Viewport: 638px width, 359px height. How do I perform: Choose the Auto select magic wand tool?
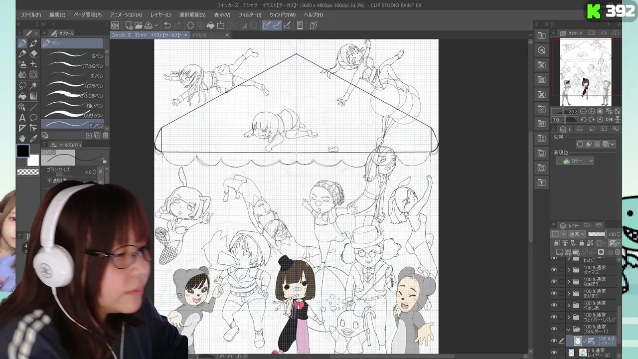[33, 85]
